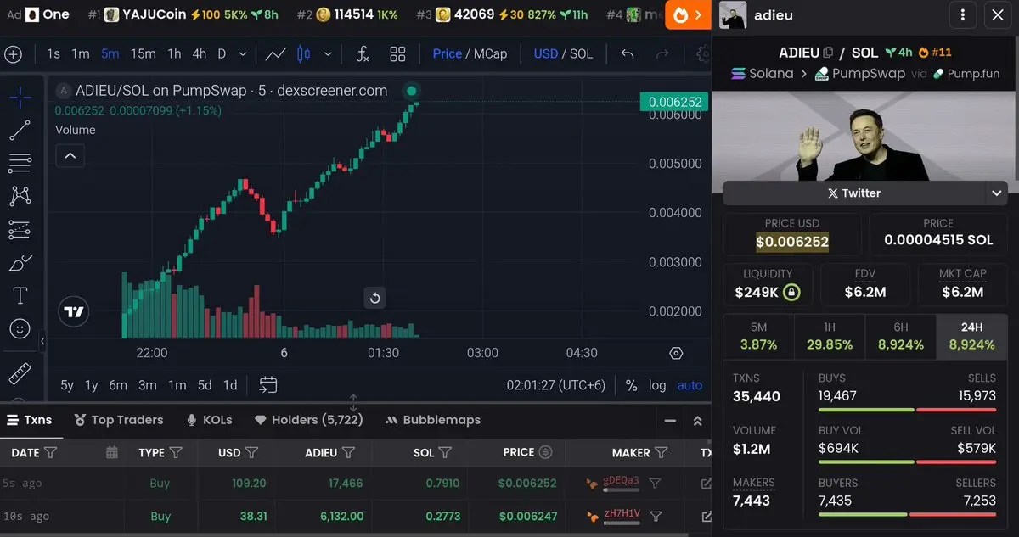Set chart range to 5d
The image size is (1019, 537).
pyautogui.click(x=205, y=385)
